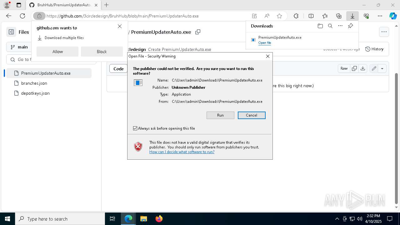Viewport: 400px width, 225px height.
Task: Open Browser essentials icon
Action: [366, 16]
